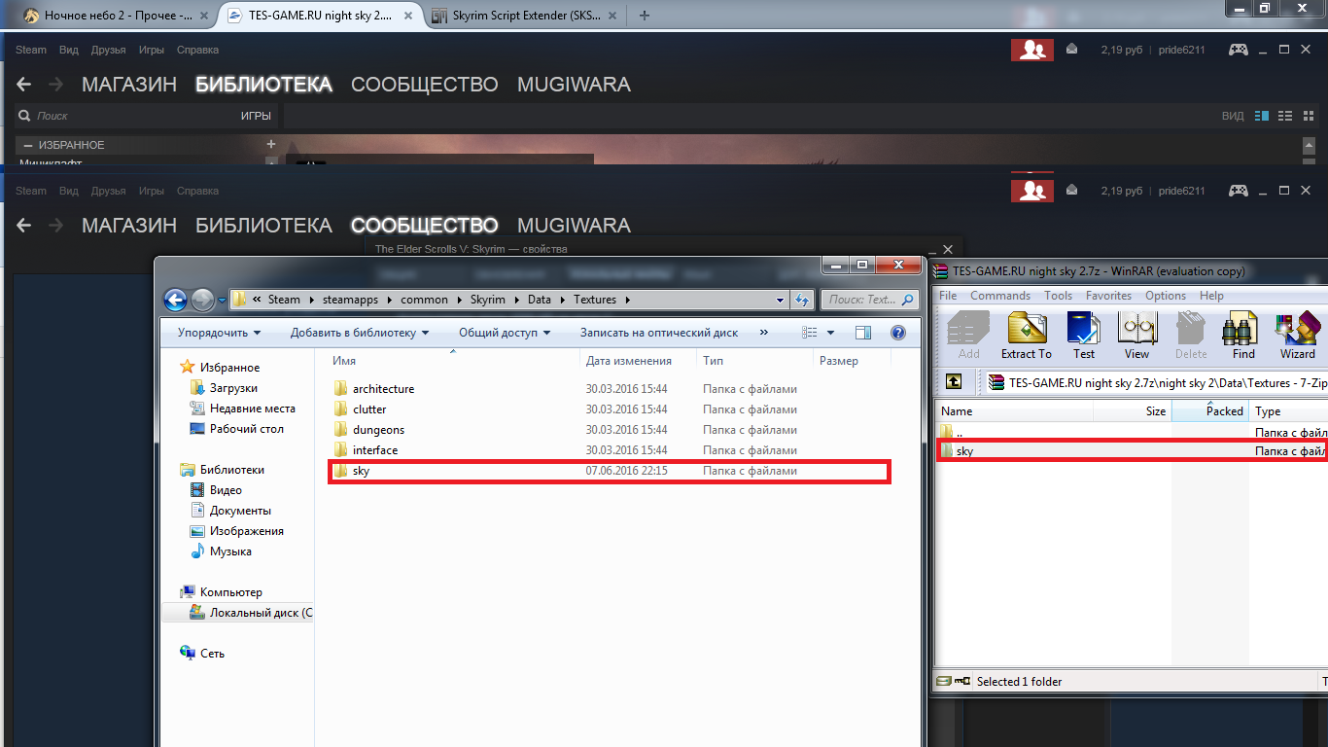Open friends icon in Steam Community window
This screenshot has height=747, width=1328.
pyautogui.click(x=1031, y=191)
